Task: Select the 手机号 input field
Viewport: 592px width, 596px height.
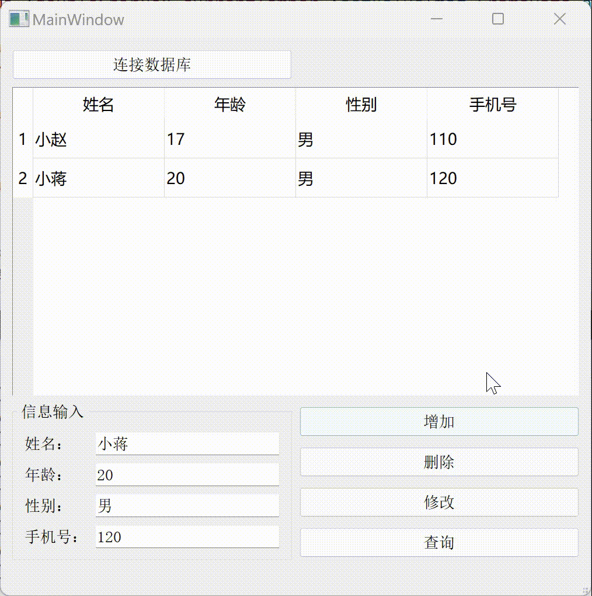Action: click(187, 537)
